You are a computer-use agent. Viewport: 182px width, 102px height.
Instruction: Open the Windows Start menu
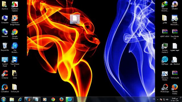click(3, 99)
